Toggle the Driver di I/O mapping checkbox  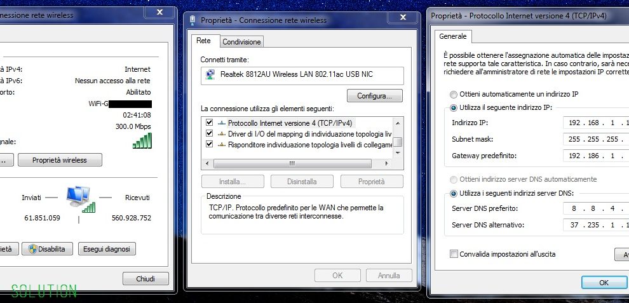pyautogui.click(x=209, y=133)
